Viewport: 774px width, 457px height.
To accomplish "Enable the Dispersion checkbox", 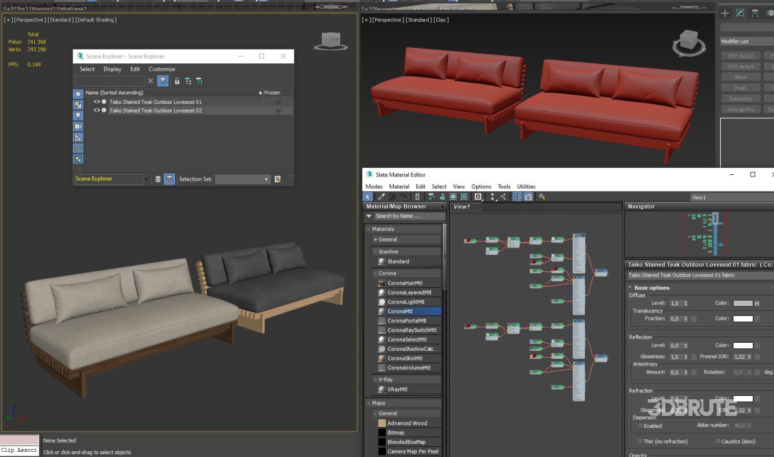I will tap(639, 426).
